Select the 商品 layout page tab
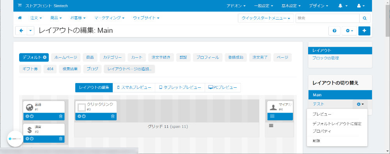 click(90, 57)
